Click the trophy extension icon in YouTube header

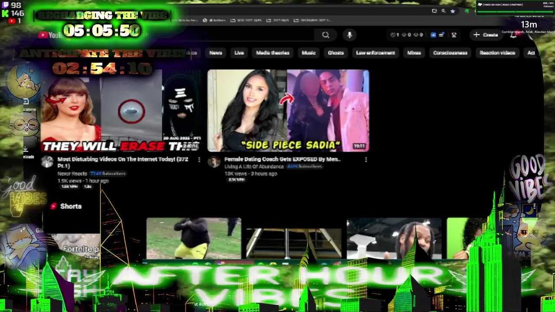coord(454,35)
